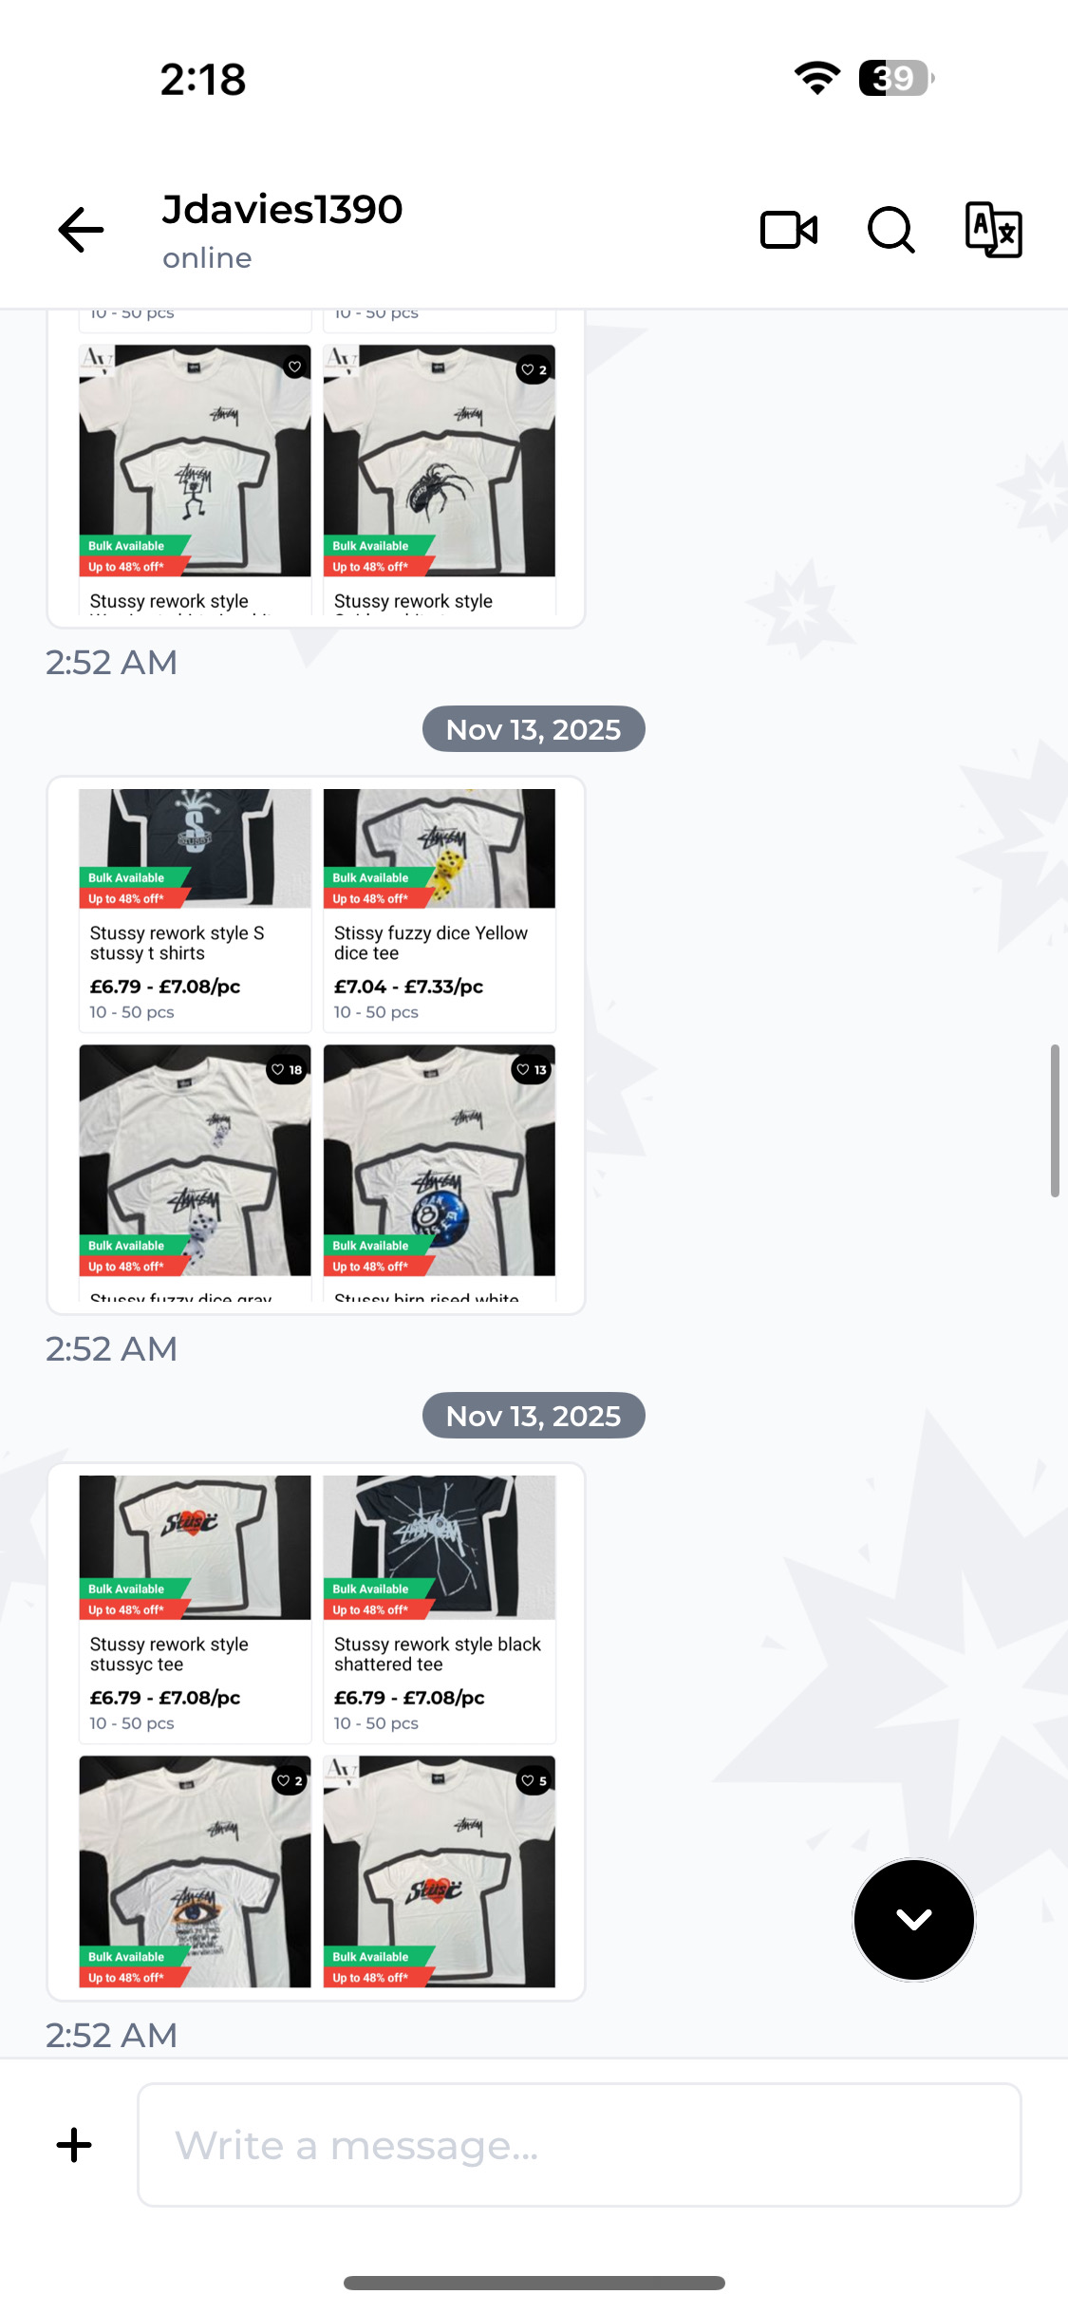Tap the Jdavies1390 contact name header
Screen dimensions: 1068x2313
(x=282, y=209)
